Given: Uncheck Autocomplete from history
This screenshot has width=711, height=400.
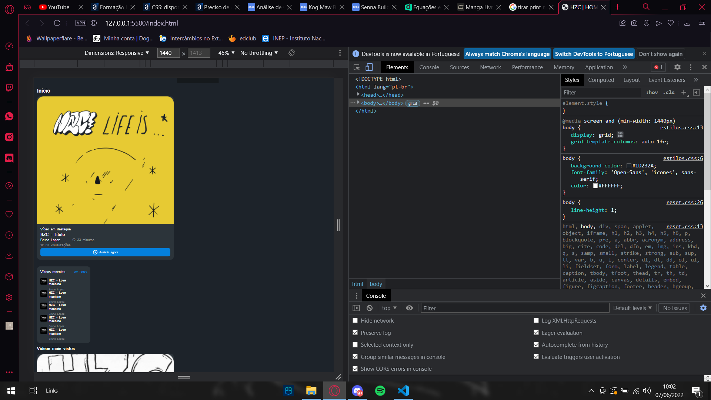Looking at the screenshot, I should point(536,345).
